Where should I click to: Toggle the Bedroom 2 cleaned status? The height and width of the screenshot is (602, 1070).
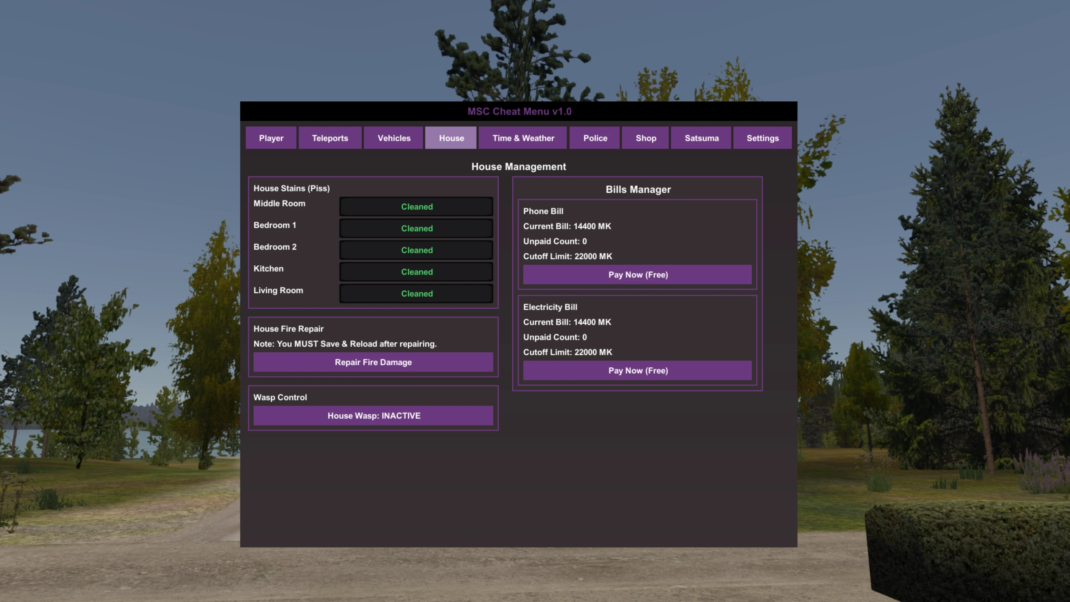click(x=416, y=250)
